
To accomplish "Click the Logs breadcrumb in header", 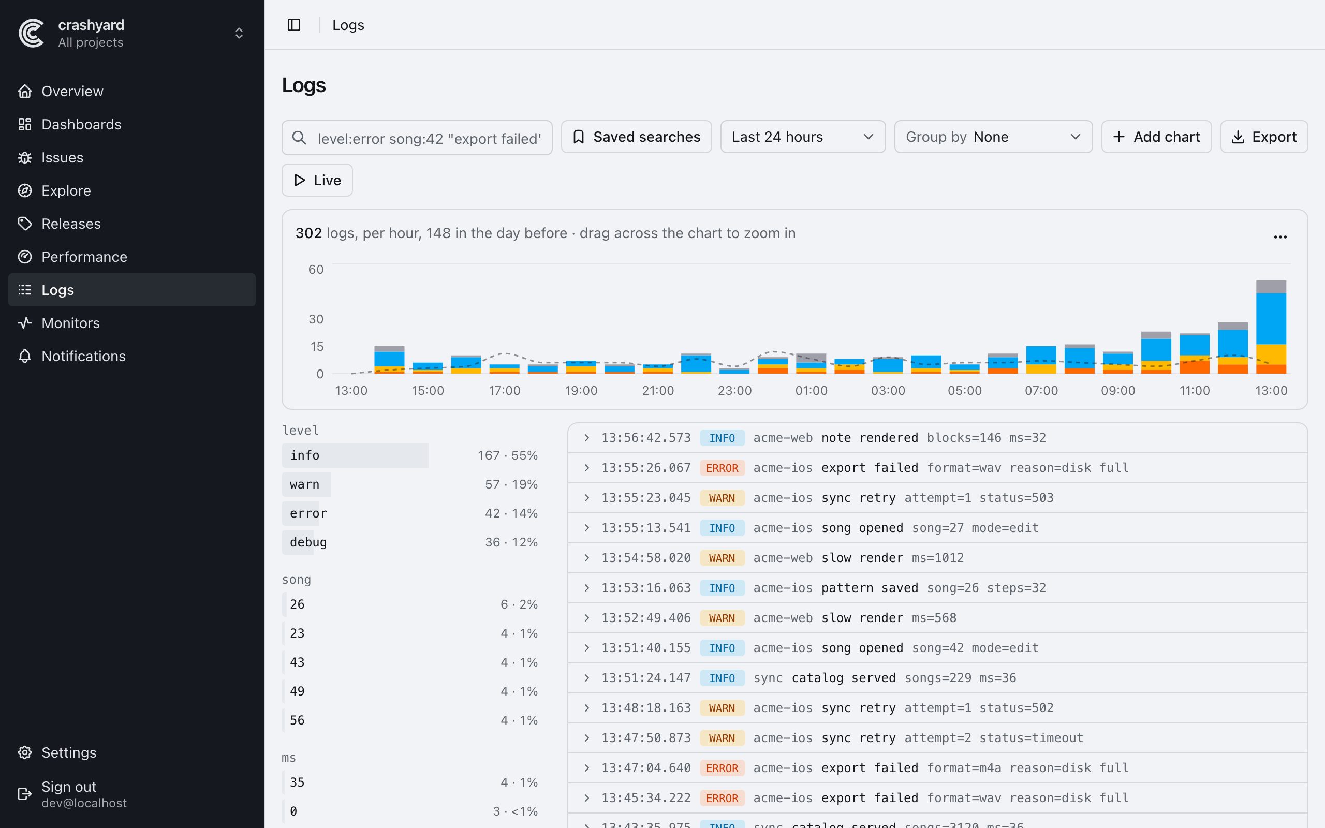I will point(348,25).
